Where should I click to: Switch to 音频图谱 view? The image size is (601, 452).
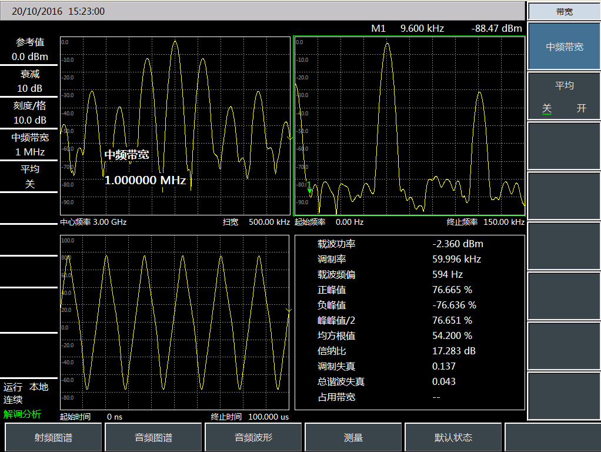[154, 438]
